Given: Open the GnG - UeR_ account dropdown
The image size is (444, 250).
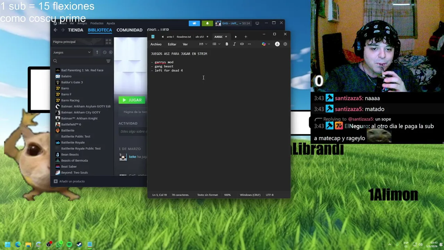Looking at the screenshot, I should (232, 23).
